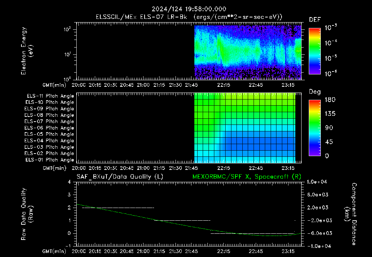372x257 pixels.
Task: Click the 90 tick label on Deg colorbar
Action: click(329, 128)
